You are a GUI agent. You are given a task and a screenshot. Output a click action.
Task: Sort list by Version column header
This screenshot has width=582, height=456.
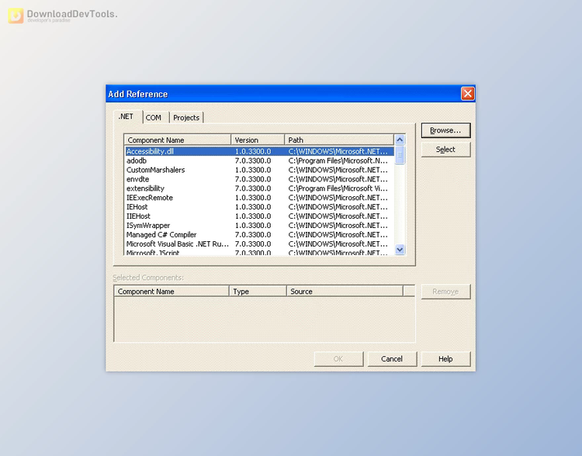(258, 140)
